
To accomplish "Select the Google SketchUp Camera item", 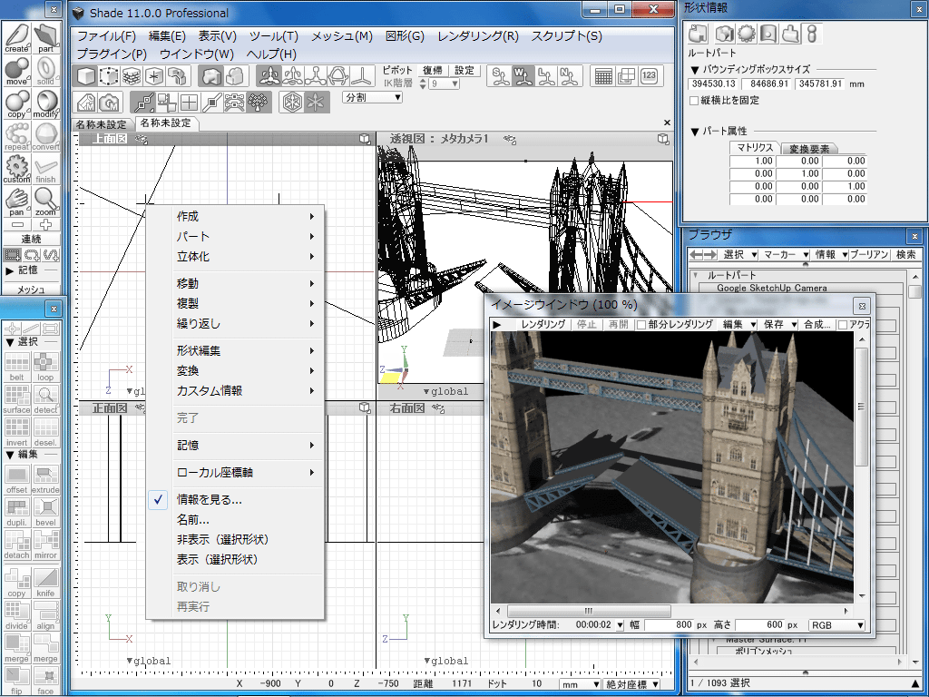I will 771,288.
